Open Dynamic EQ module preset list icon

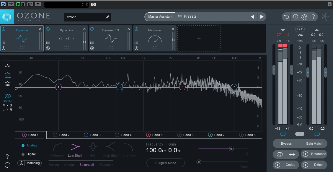coord(92,42)
